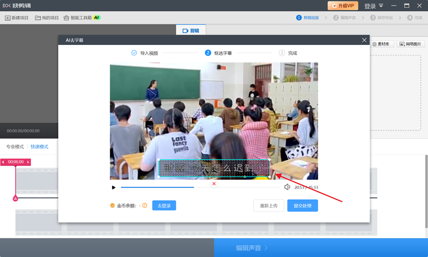Viewport: 428px width, 257px height.
Task: Select step 2 编辑声音
Action: coord(345,18)
